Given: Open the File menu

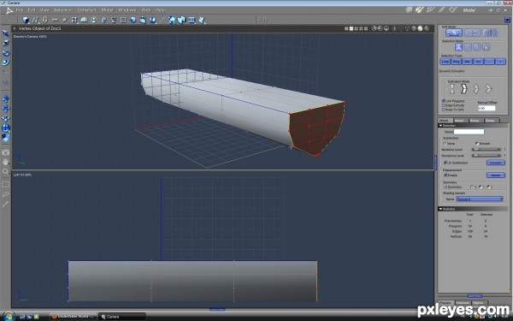Looking at the screenshot, I should coord(20,10).
